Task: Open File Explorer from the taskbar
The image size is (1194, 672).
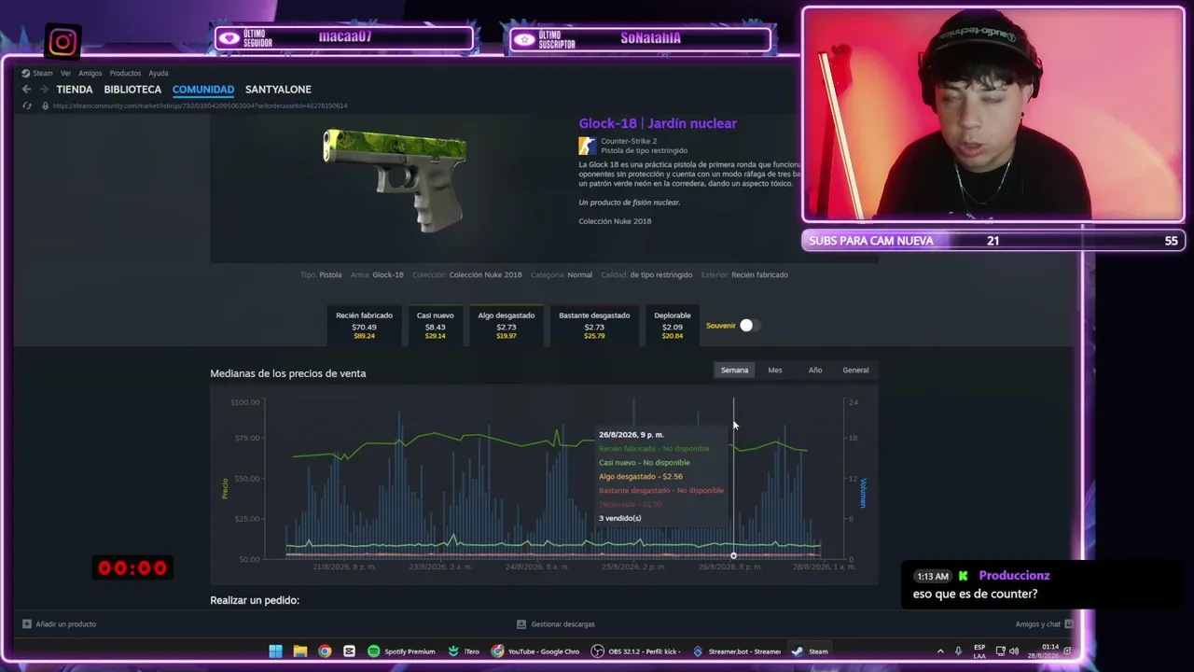Action: (x=300, y=651)
